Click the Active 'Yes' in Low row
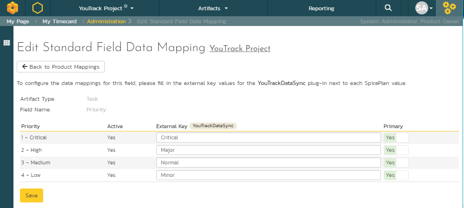The width and height of the screenshot is (464, 208). 111,175
